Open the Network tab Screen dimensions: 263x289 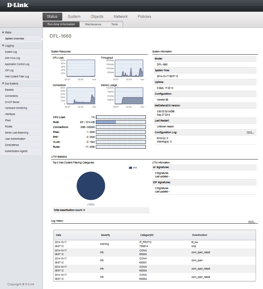tap(121, 17)
